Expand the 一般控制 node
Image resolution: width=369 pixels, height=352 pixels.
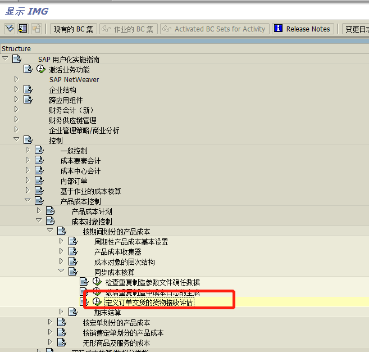(28, 150)
